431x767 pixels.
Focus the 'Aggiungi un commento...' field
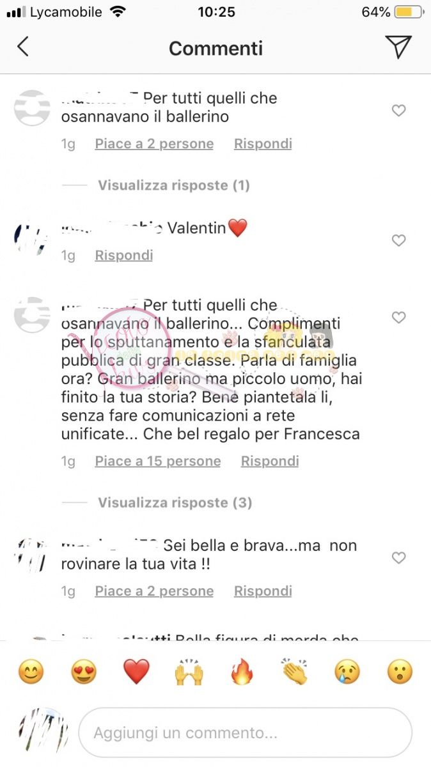(x=245, y=732)
